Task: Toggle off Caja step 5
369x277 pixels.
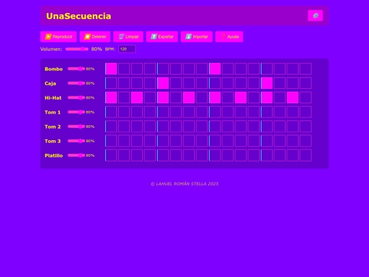Action: (163, 83)
